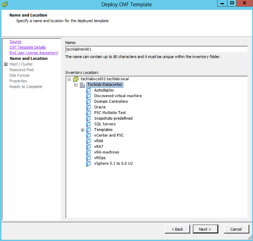Select the SQL Servers folder
Screen dimensions: 253x241
click(x=105, y=124)
